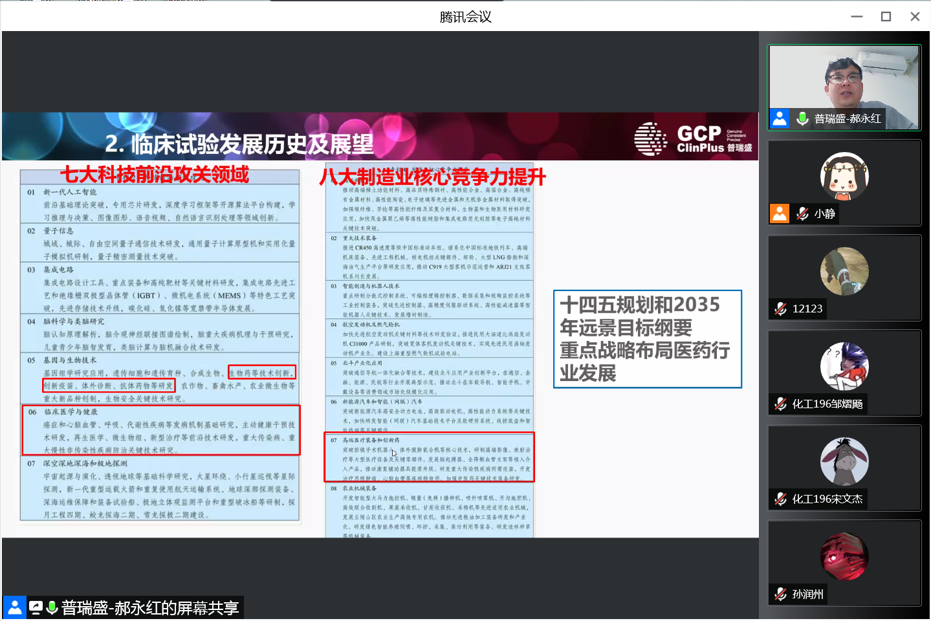Viewport: 931px width, 621px height.
Task: Select the round avatar of participant 12123
Action: click(x=844, y=271)
